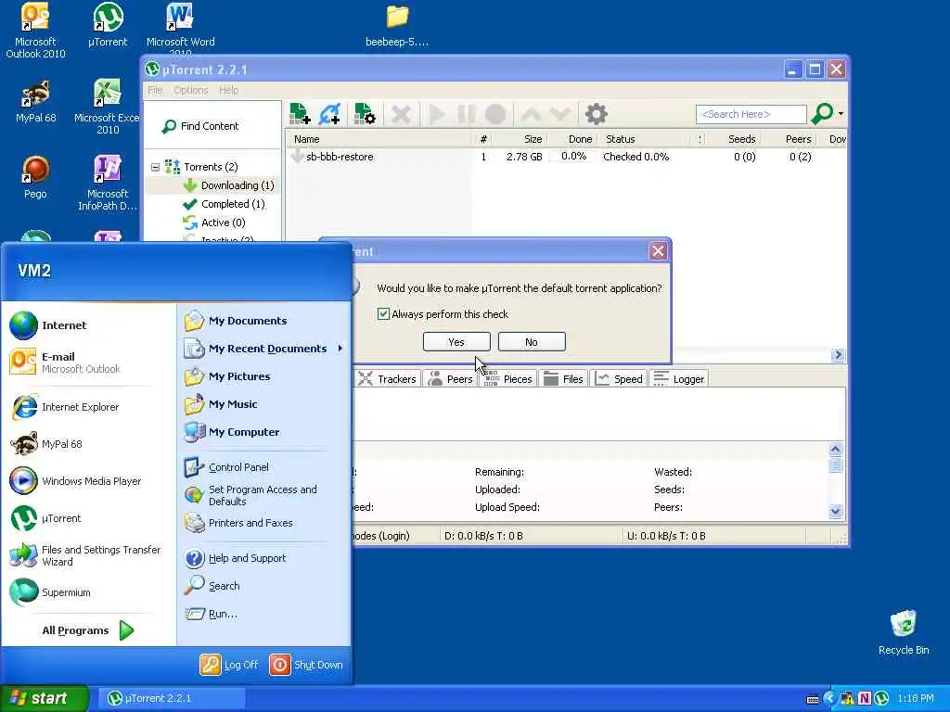This screenshot has height=712, width=950.
Task: Open My Music from Start menu
Action: [x=264, y=404]
